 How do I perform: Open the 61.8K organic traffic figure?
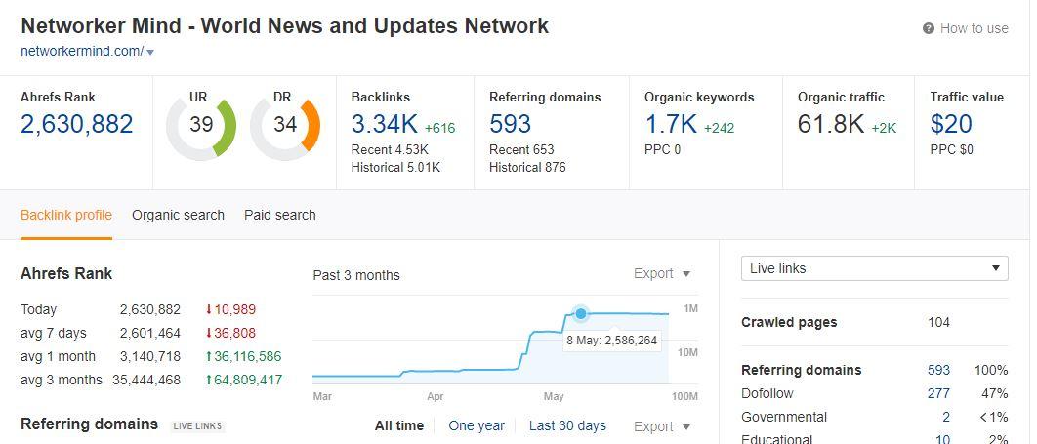click(x=830, y=124)
